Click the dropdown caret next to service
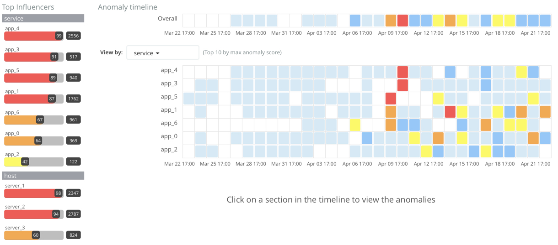Viewport: 558px width, 245px height. 158,53
